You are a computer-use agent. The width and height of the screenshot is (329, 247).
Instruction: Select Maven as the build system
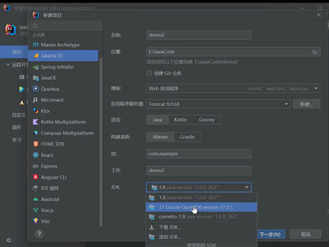[160, 137]
